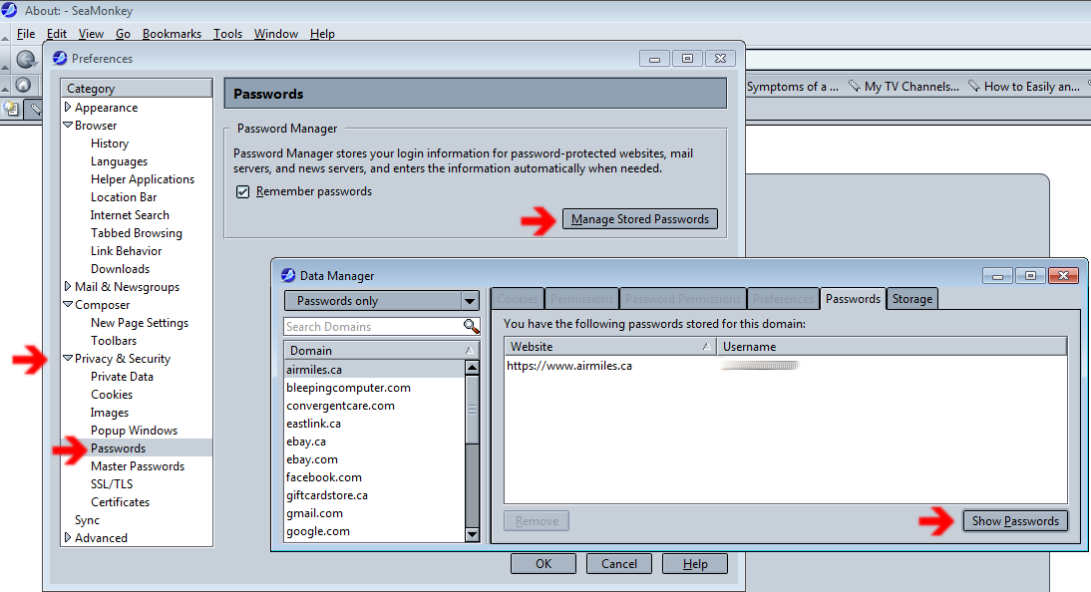Image resolution: width=1091 pixels, height=592 pixels.
Task: Expand the Mail & Newsgroups category
Action: click(68, 286)
